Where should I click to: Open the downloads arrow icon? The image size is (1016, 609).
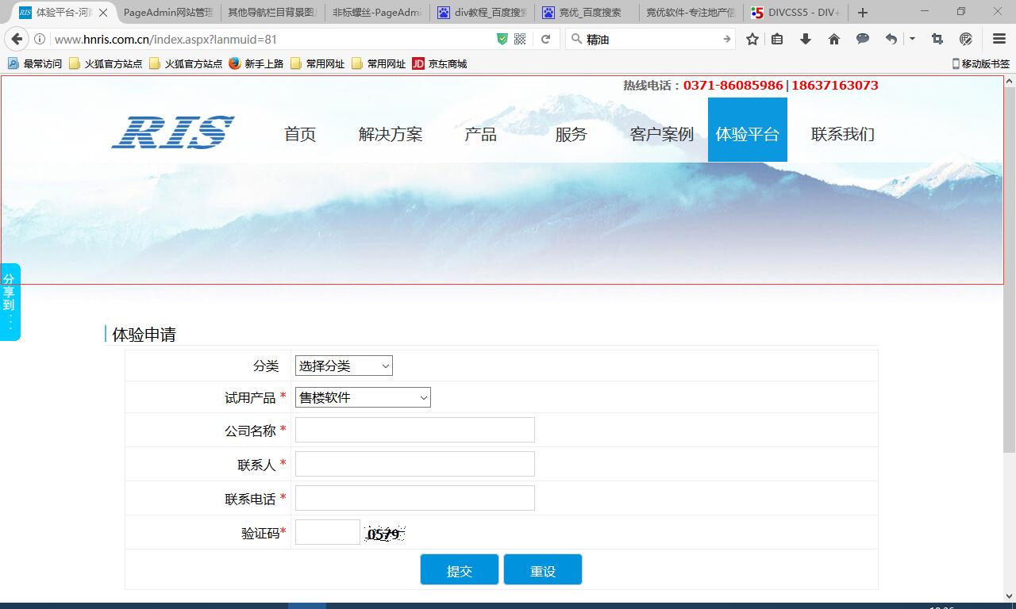point(806,39)
